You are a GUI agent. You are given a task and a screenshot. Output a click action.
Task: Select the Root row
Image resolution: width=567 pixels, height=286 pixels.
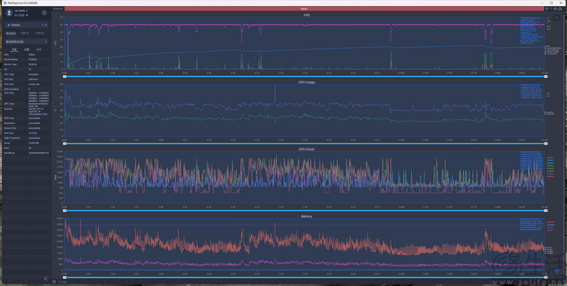pos(26,148)
